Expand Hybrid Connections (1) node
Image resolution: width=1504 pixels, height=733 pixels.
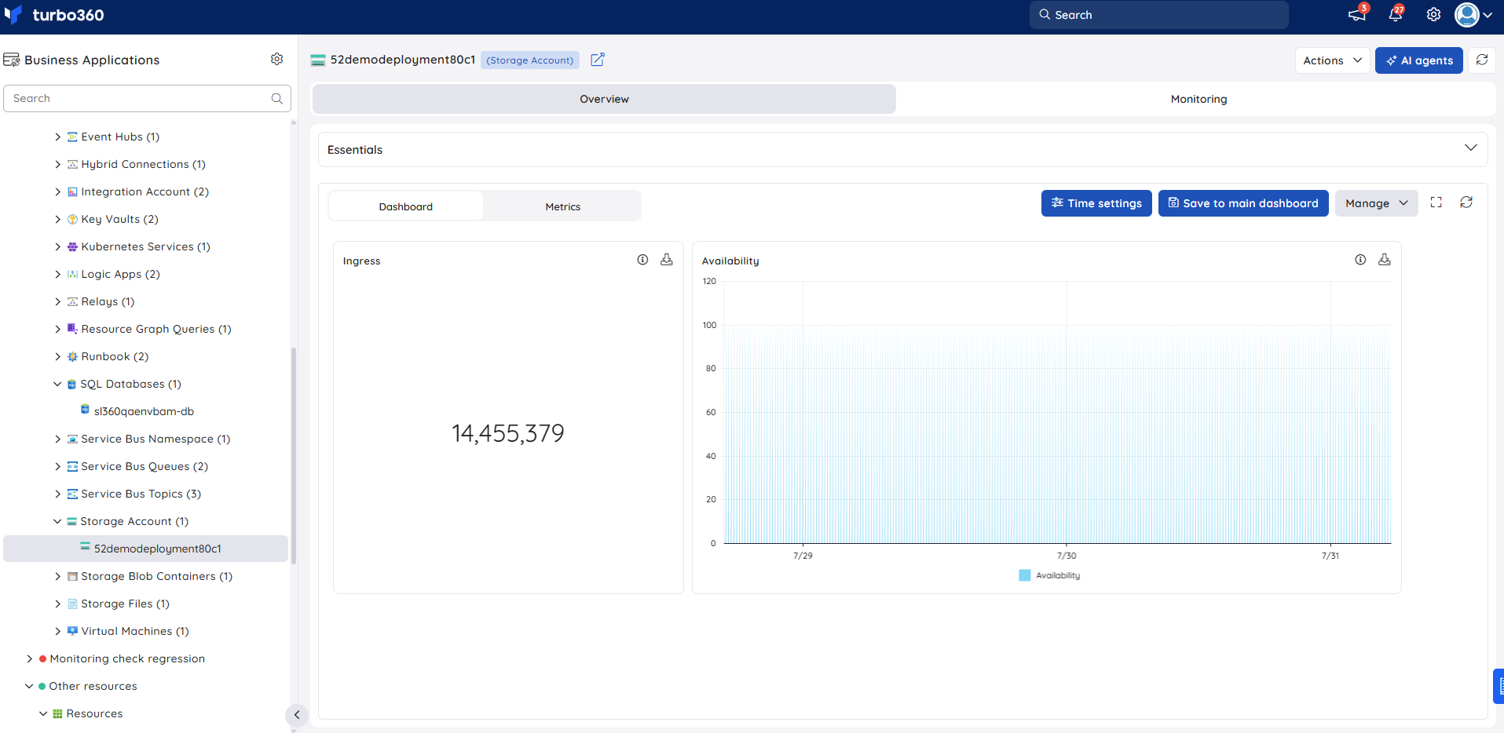click(x=57, y=164)
